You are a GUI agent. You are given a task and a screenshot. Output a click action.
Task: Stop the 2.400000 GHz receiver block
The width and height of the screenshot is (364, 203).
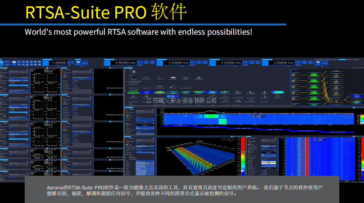(46, 63)
